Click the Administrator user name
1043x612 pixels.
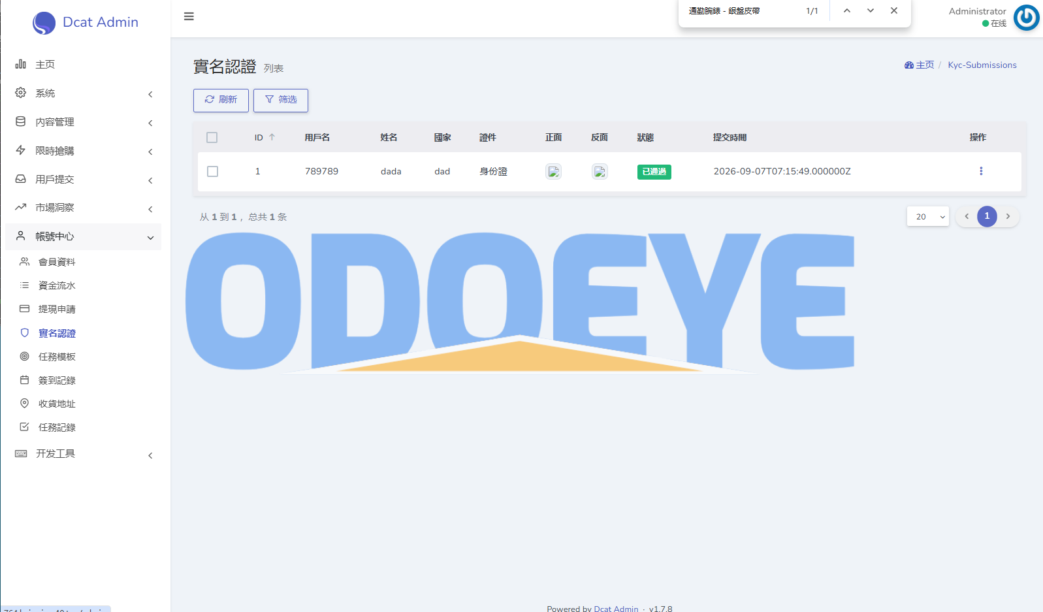click(977, 11)
